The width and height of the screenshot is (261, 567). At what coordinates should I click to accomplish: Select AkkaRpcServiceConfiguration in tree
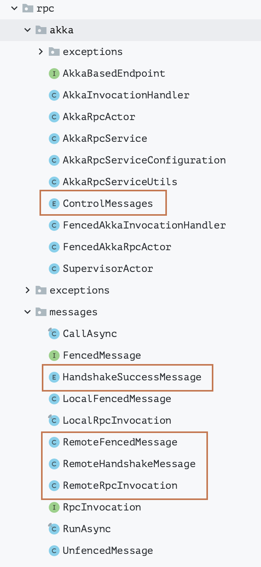pos(144,160)
